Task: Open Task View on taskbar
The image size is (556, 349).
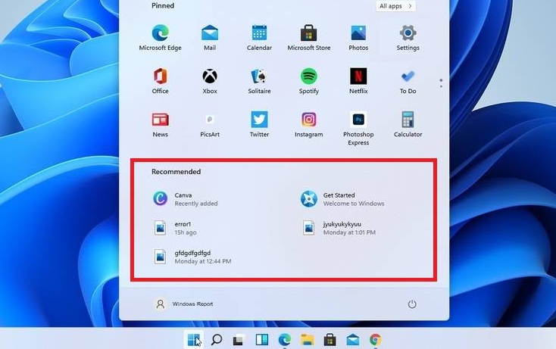Action: click(x=239, y=340)
